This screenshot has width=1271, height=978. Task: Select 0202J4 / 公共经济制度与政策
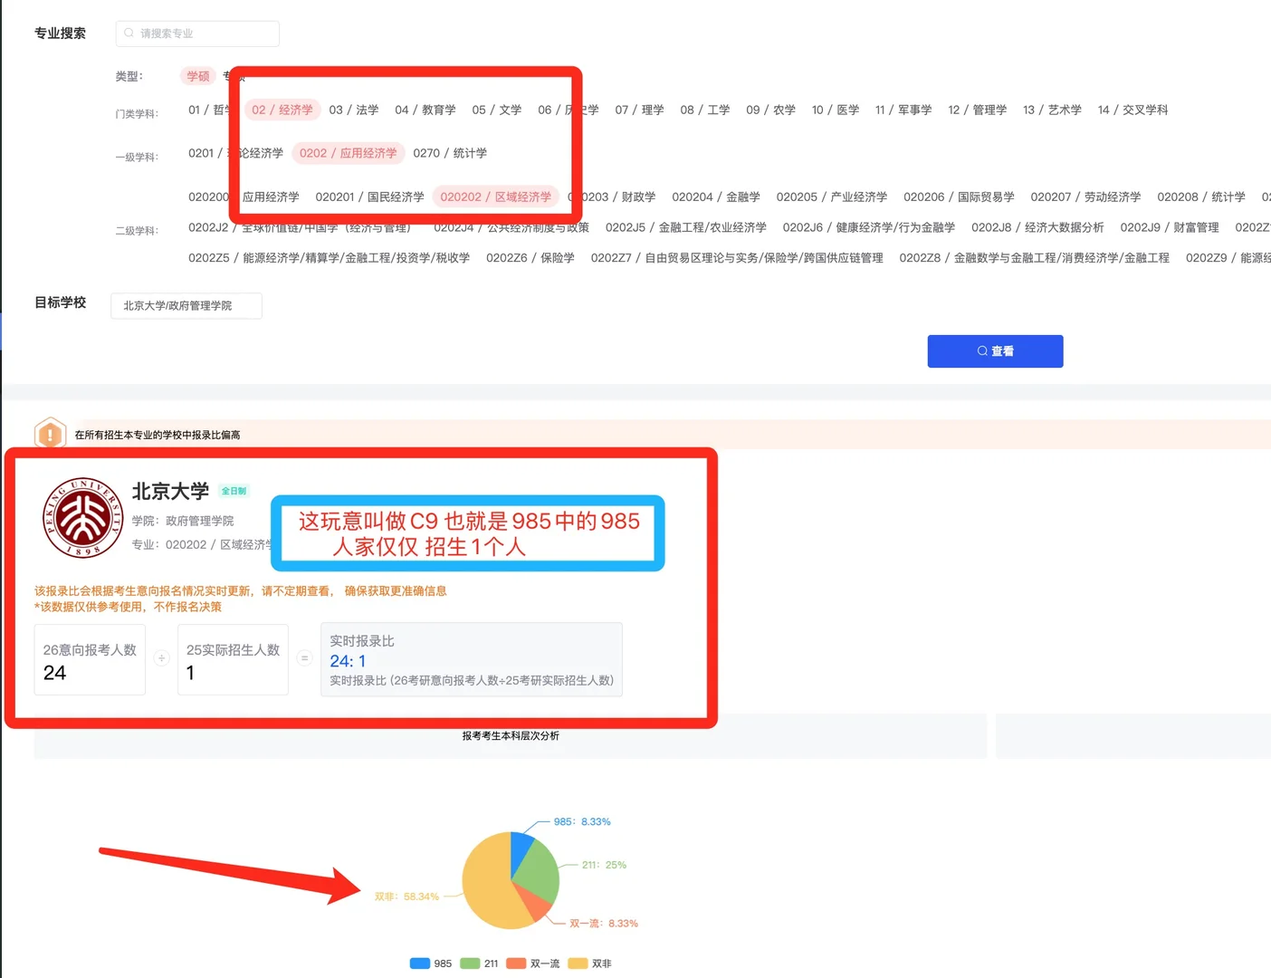coord(511,227)
